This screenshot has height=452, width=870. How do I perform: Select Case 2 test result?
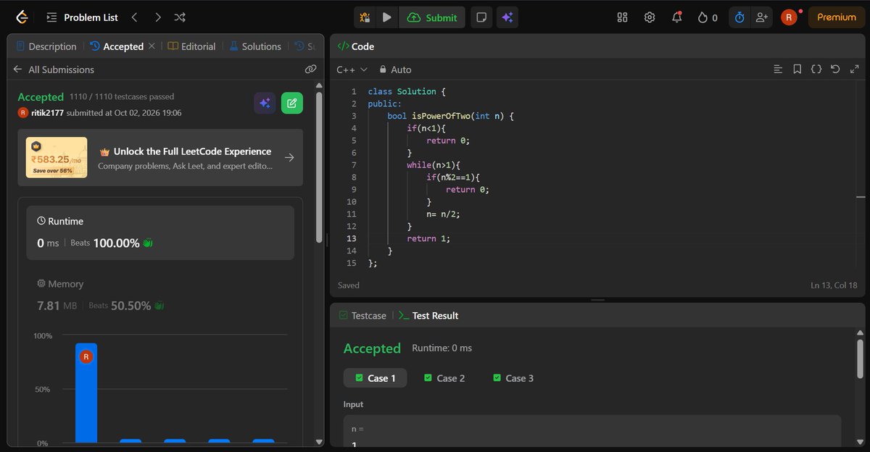[x=444, y=378]
